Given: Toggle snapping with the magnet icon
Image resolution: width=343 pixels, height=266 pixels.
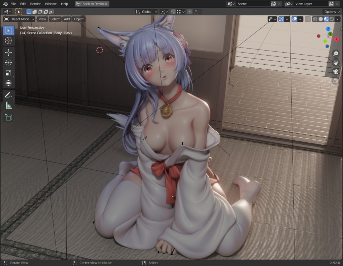Looking at the screenshot, I should pyautogui.click(x=173, y=11).
